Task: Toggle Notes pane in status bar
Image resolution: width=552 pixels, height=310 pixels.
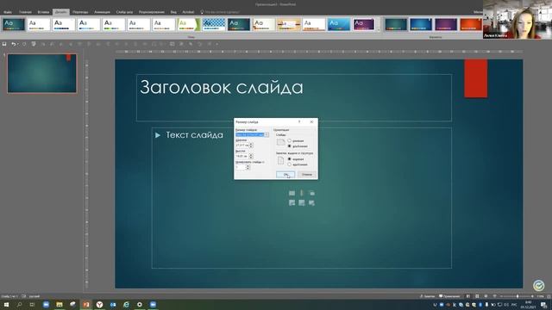Action: (x=428, y=296)
